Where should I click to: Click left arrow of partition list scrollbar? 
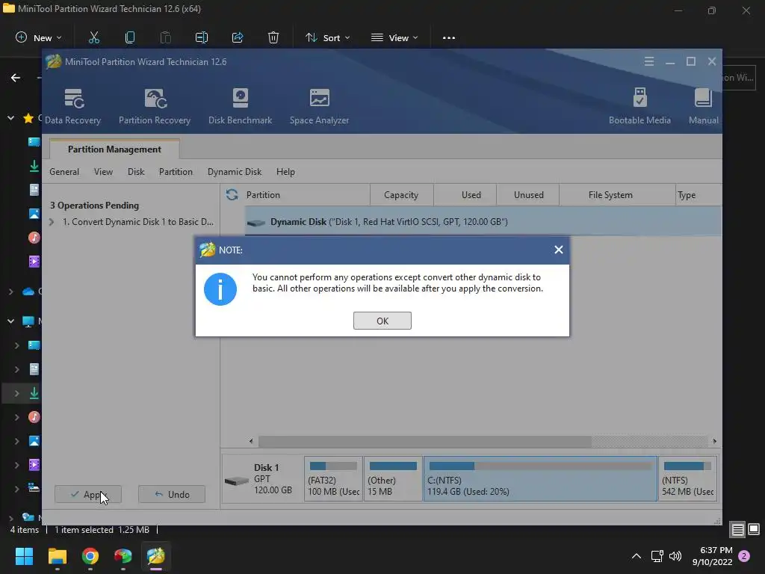click(x=251, y=441)
